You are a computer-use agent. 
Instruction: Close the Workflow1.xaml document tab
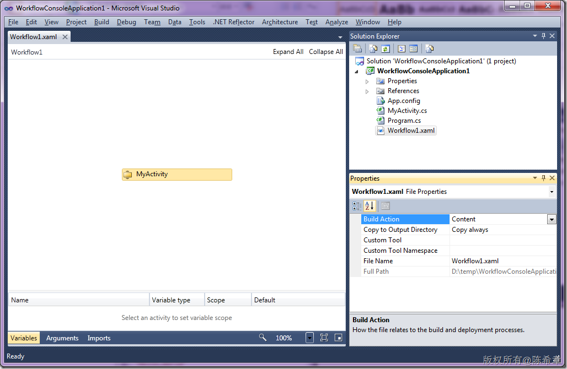tap(65, 37)
